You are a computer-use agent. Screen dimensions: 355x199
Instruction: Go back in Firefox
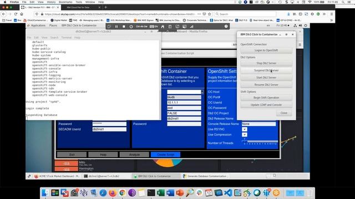(4, 14)
